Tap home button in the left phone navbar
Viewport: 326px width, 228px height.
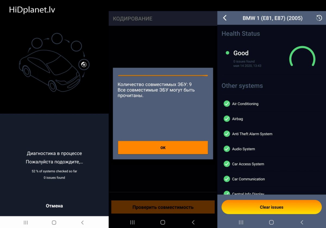click(x=54, y=223)
